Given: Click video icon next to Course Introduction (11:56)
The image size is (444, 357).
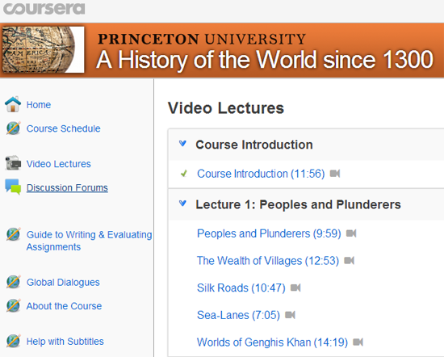Looking at the screenshot, I should pyautogui.click(x=335, y=174).
